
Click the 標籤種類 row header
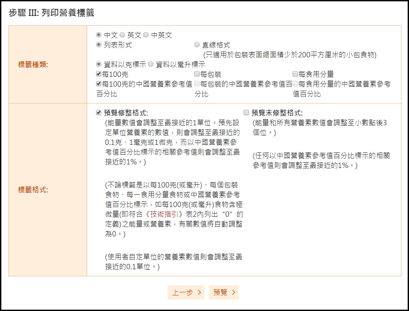click(33, 64)
